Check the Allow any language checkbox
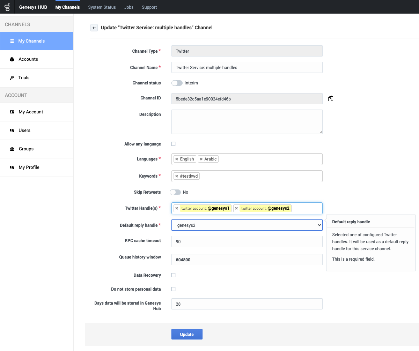The height and width of the screenshot is (351, 419). 174,144
